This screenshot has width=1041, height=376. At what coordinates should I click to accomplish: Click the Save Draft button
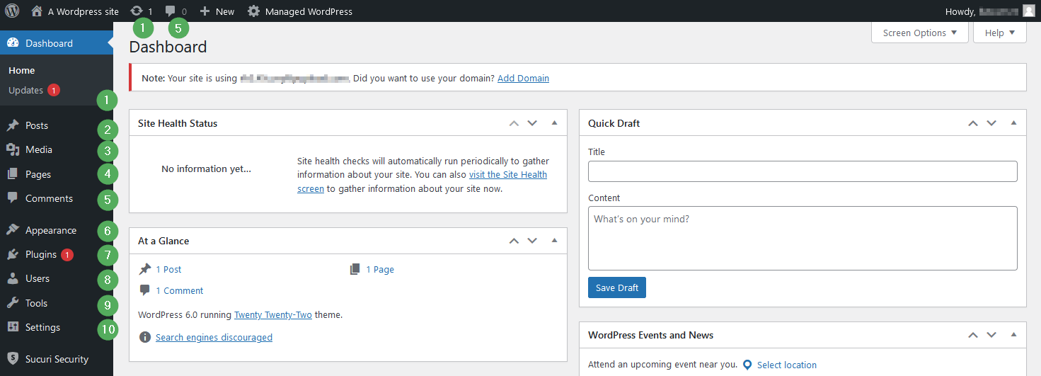pos(617,287)
